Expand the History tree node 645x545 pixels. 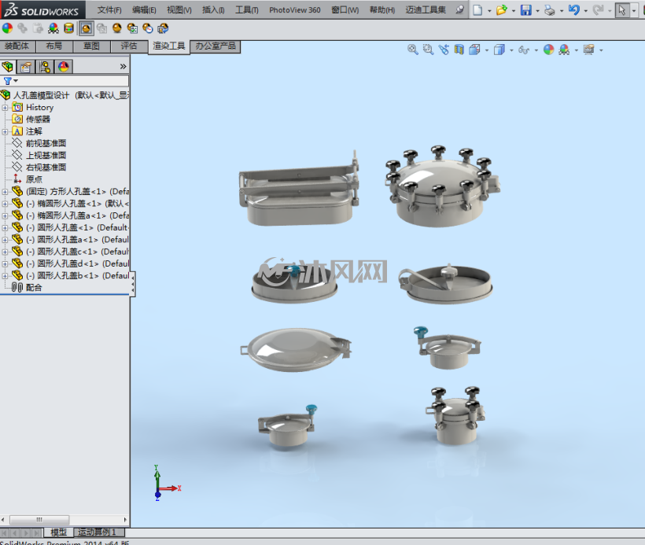tap(5, 108)
